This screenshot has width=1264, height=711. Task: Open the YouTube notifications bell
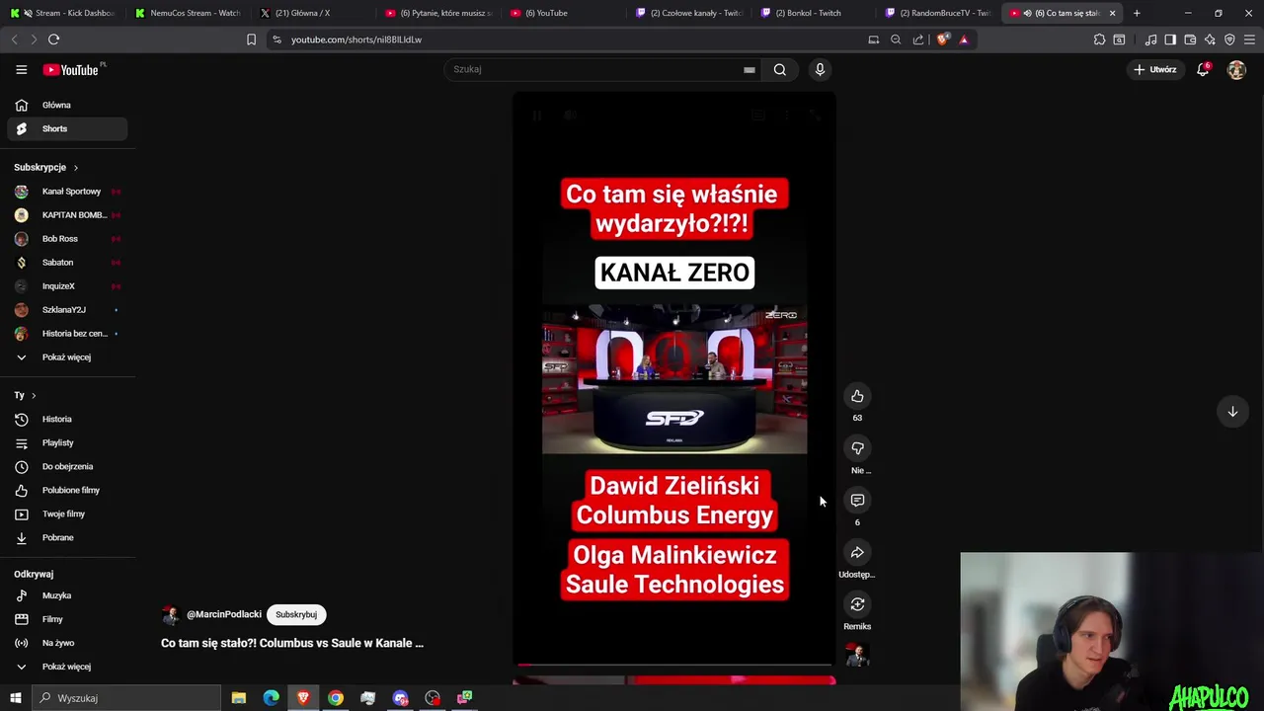[1203, 69]
